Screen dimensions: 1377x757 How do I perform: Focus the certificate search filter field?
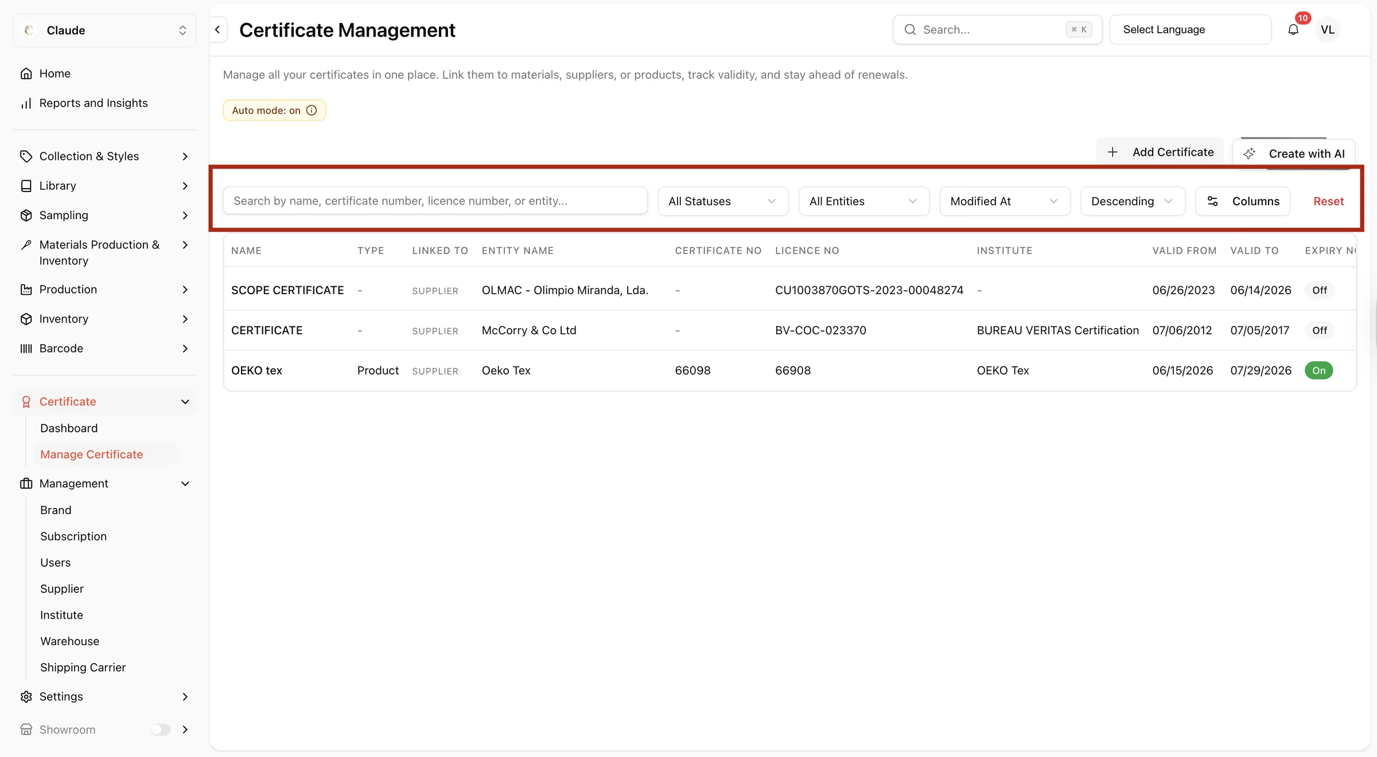pos(435,201)
